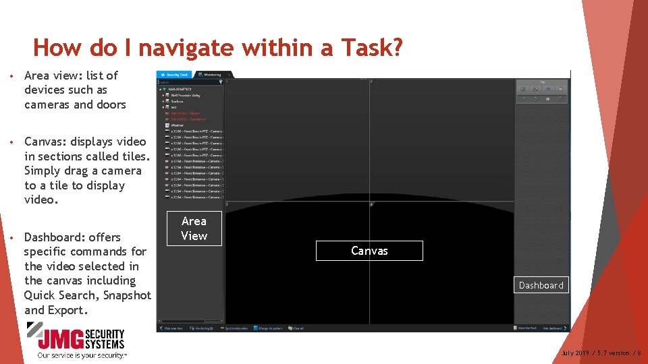
Task: Close the Monitoring tab with its X
Action: 229,75
